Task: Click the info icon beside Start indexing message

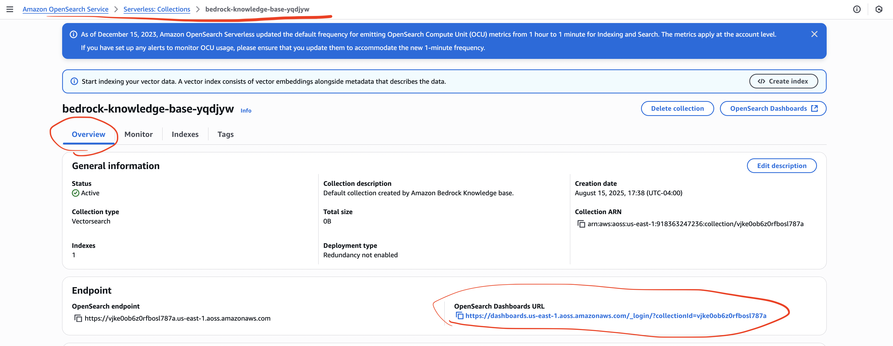Action: pos(74,81)
